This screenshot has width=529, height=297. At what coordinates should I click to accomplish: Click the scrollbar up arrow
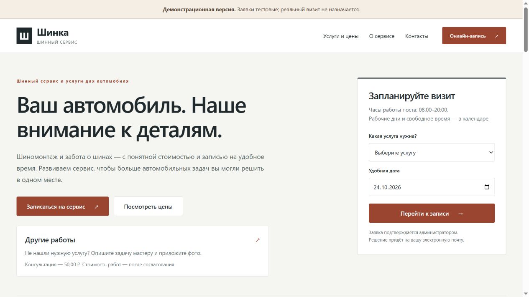pyautogui.click(x=526, y=3)
